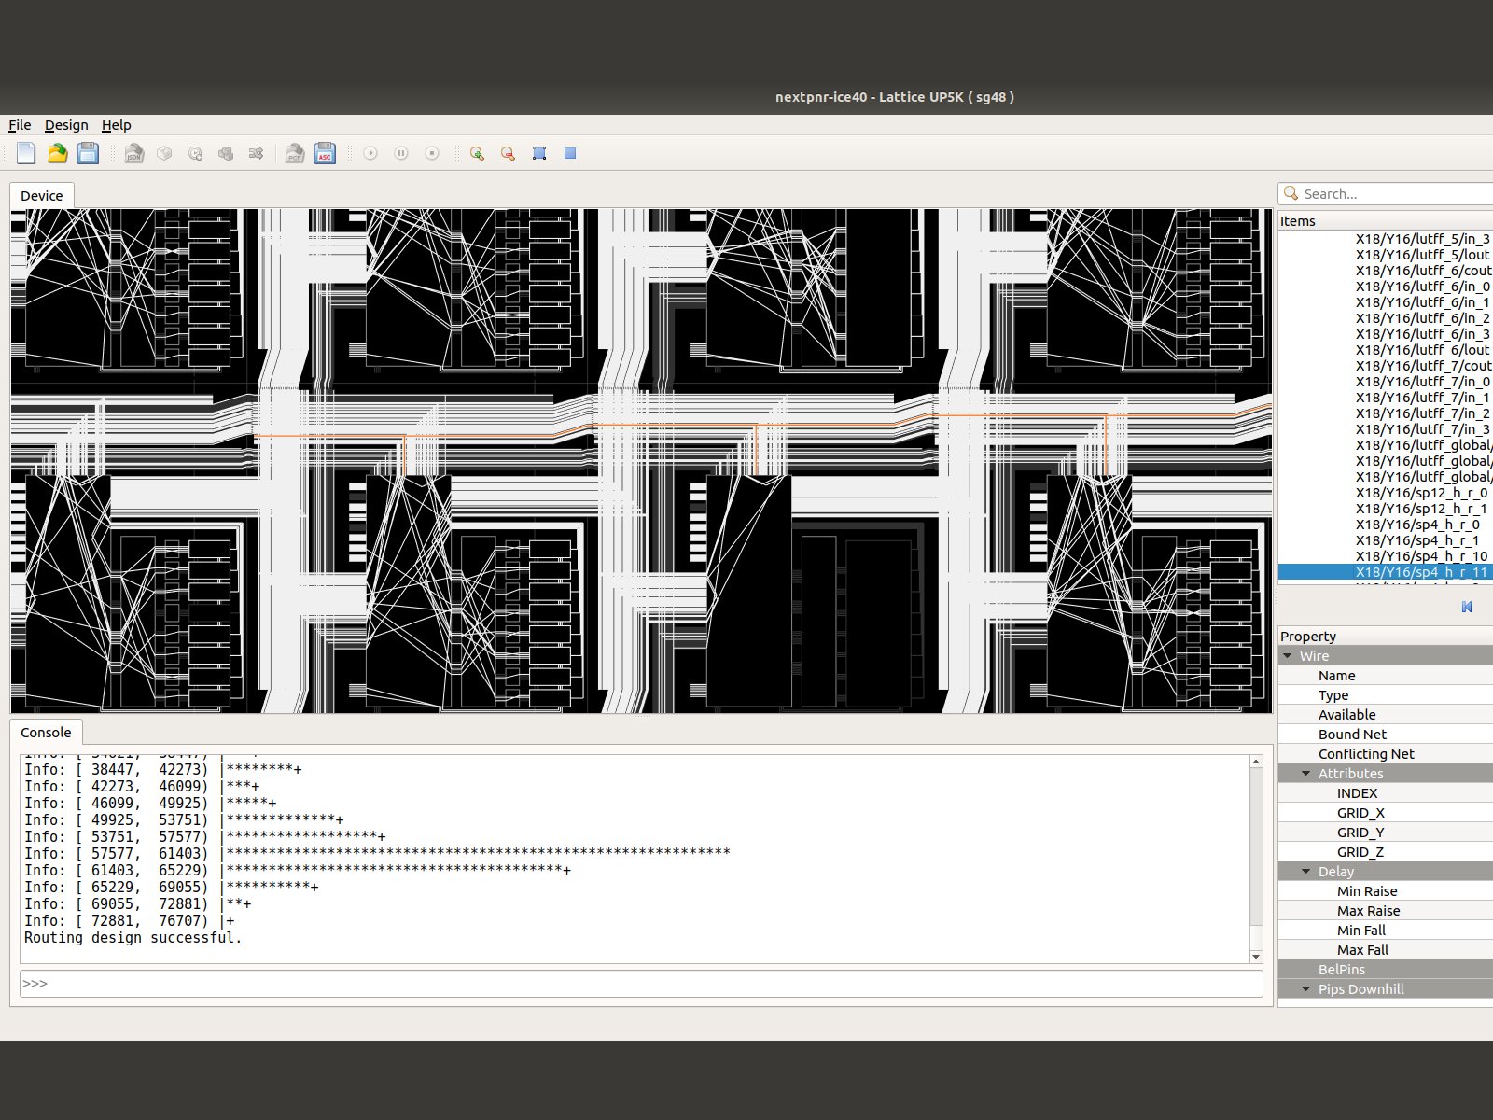
Task: Zoom out of the device view
Action: point(508,153)
